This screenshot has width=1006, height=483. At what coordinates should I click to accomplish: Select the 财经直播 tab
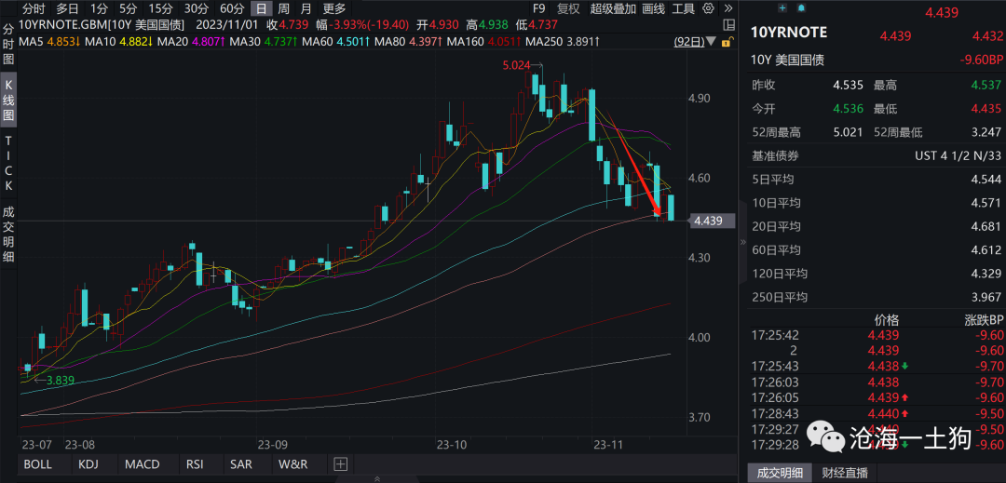click(x=844, y=474)
